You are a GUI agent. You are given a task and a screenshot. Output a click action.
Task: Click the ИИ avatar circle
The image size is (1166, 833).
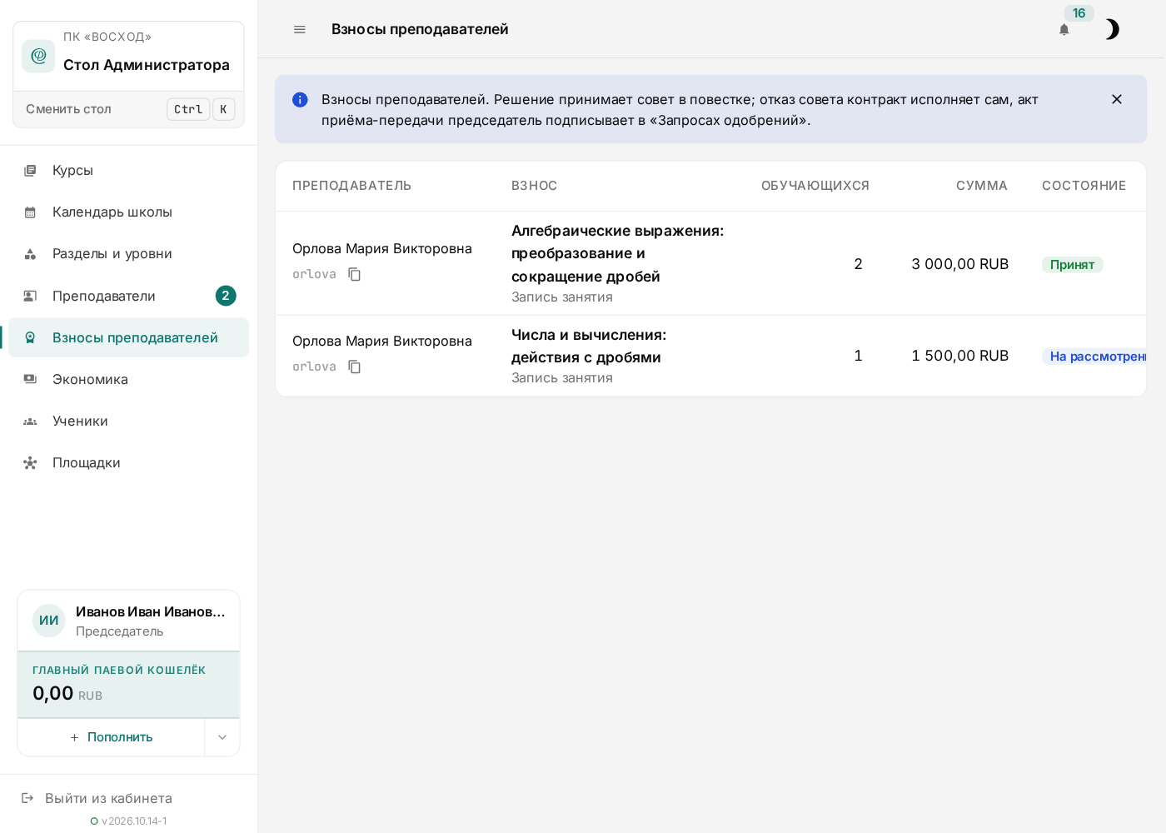point(49,621)
